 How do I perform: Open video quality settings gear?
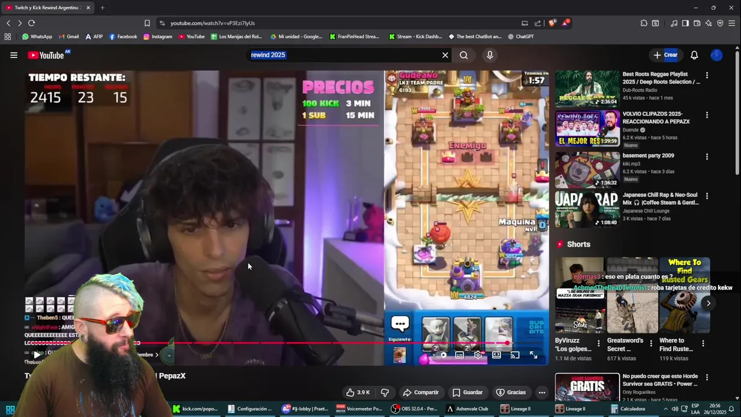click(x=478, y=355)
